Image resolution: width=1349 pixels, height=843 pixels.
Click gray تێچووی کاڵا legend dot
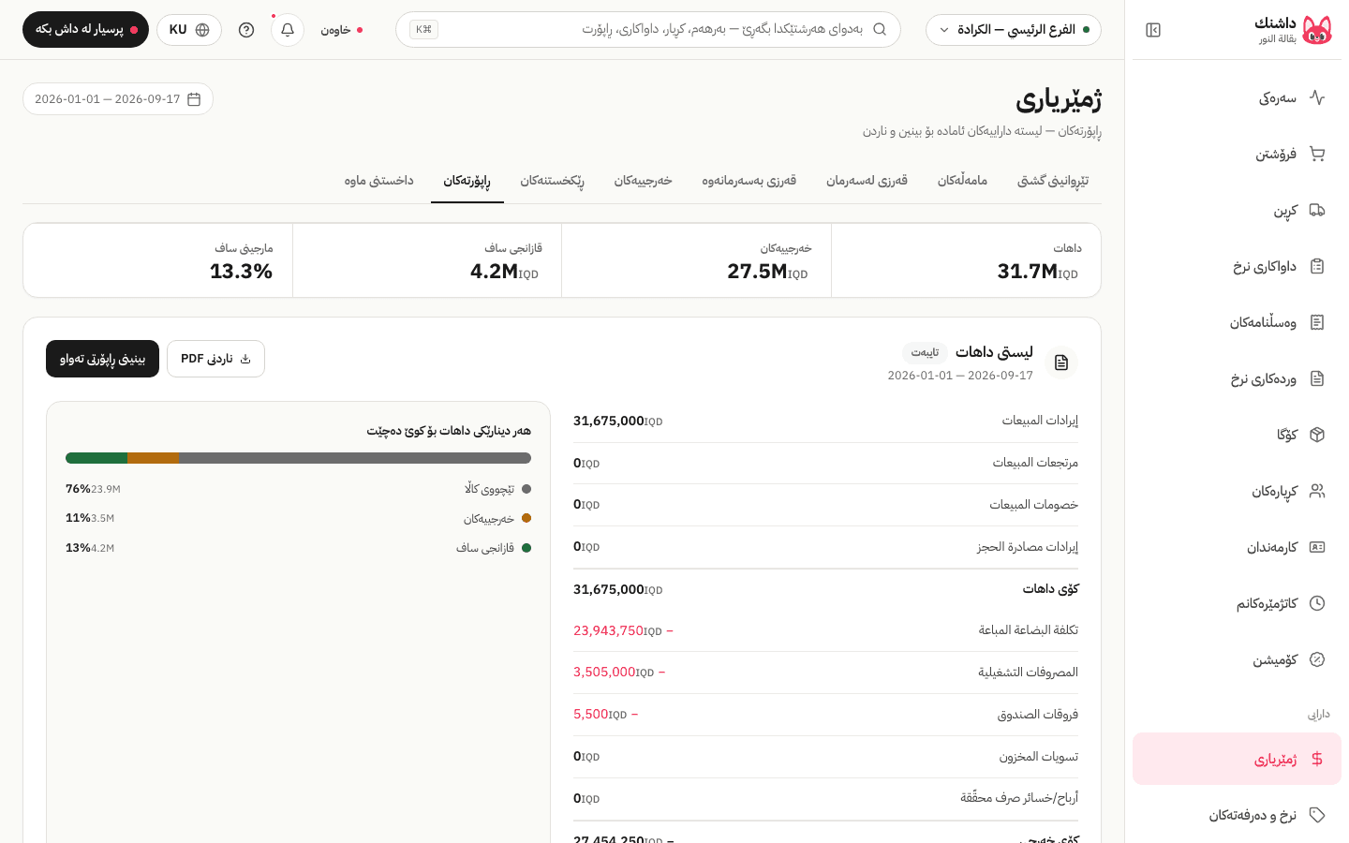pos(526,489)
